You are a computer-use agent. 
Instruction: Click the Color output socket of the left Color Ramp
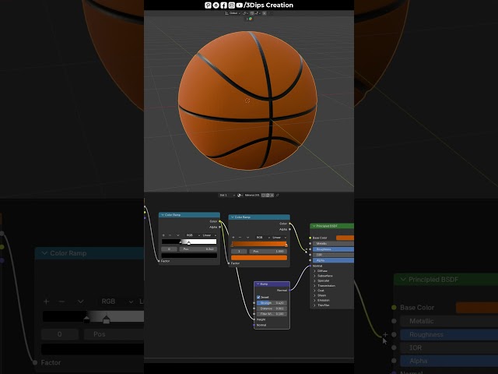tap(219, 221)
